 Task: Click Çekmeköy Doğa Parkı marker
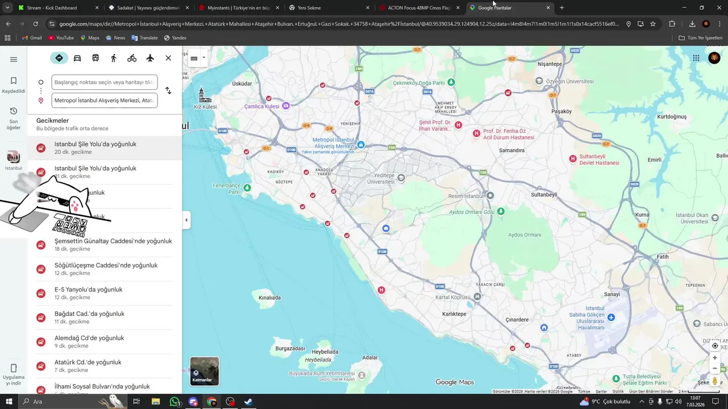point(451,82)
